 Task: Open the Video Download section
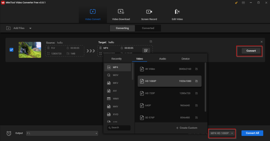coord(121,15)
